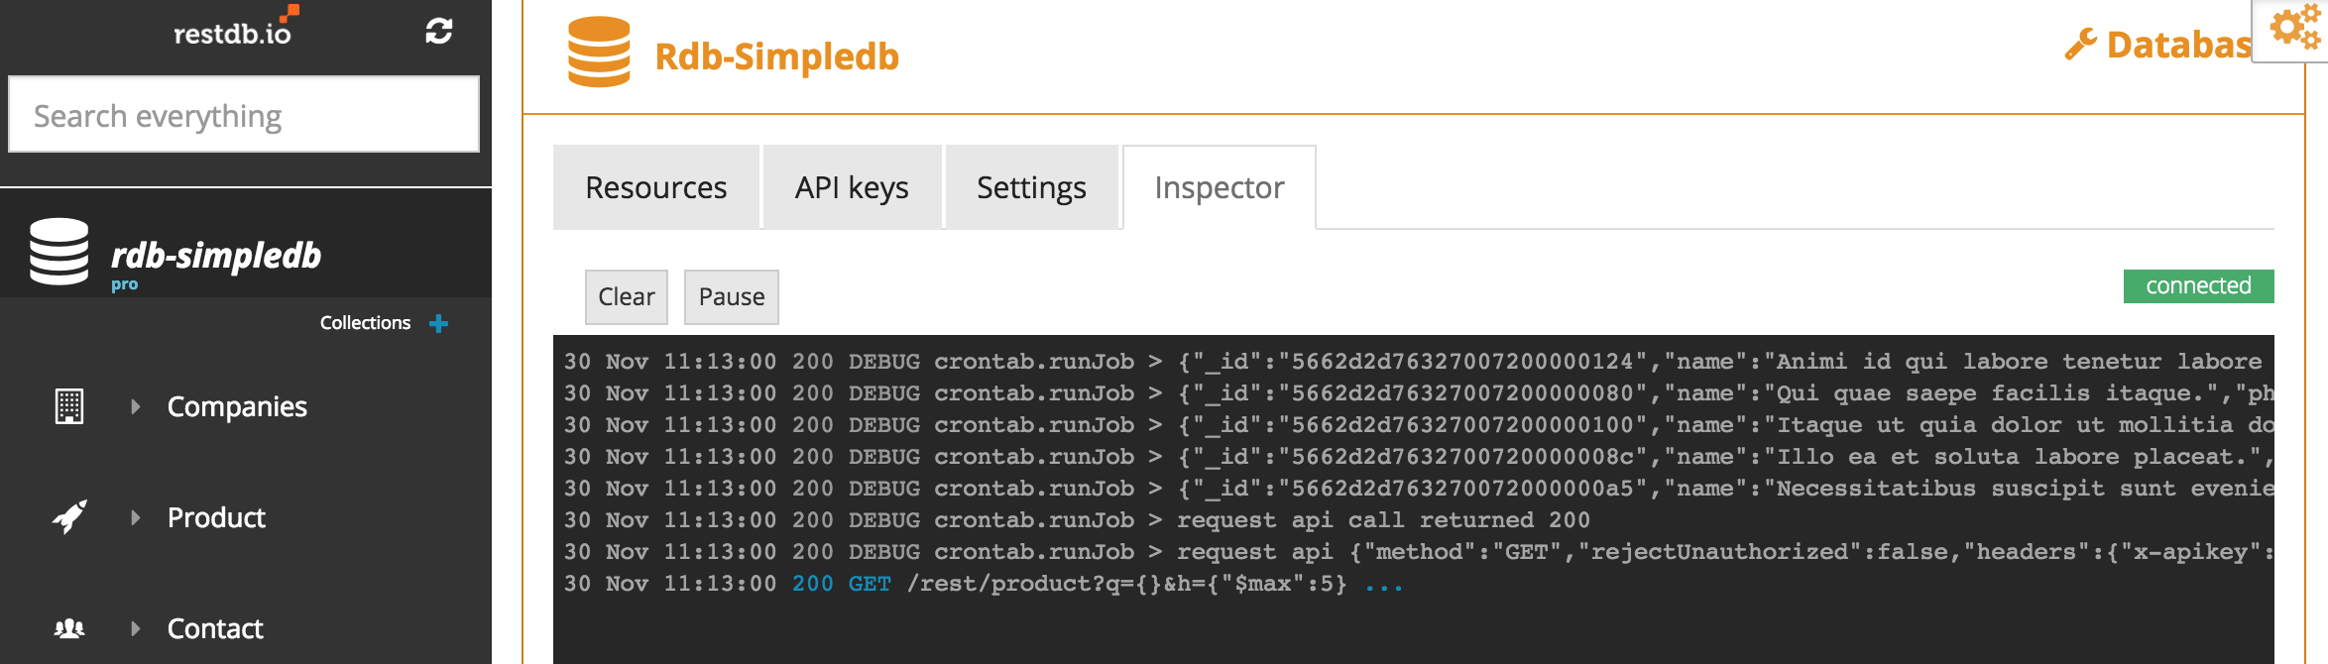Click the orange database icon in header

click(x=599, y=53)
